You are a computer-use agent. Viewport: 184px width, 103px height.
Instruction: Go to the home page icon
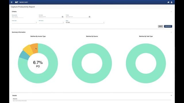coord(168,2)
